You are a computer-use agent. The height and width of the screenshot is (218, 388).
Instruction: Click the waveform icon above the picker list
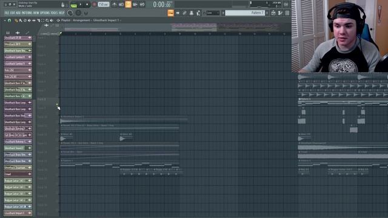pyautogui.click(x=18, y=33)
